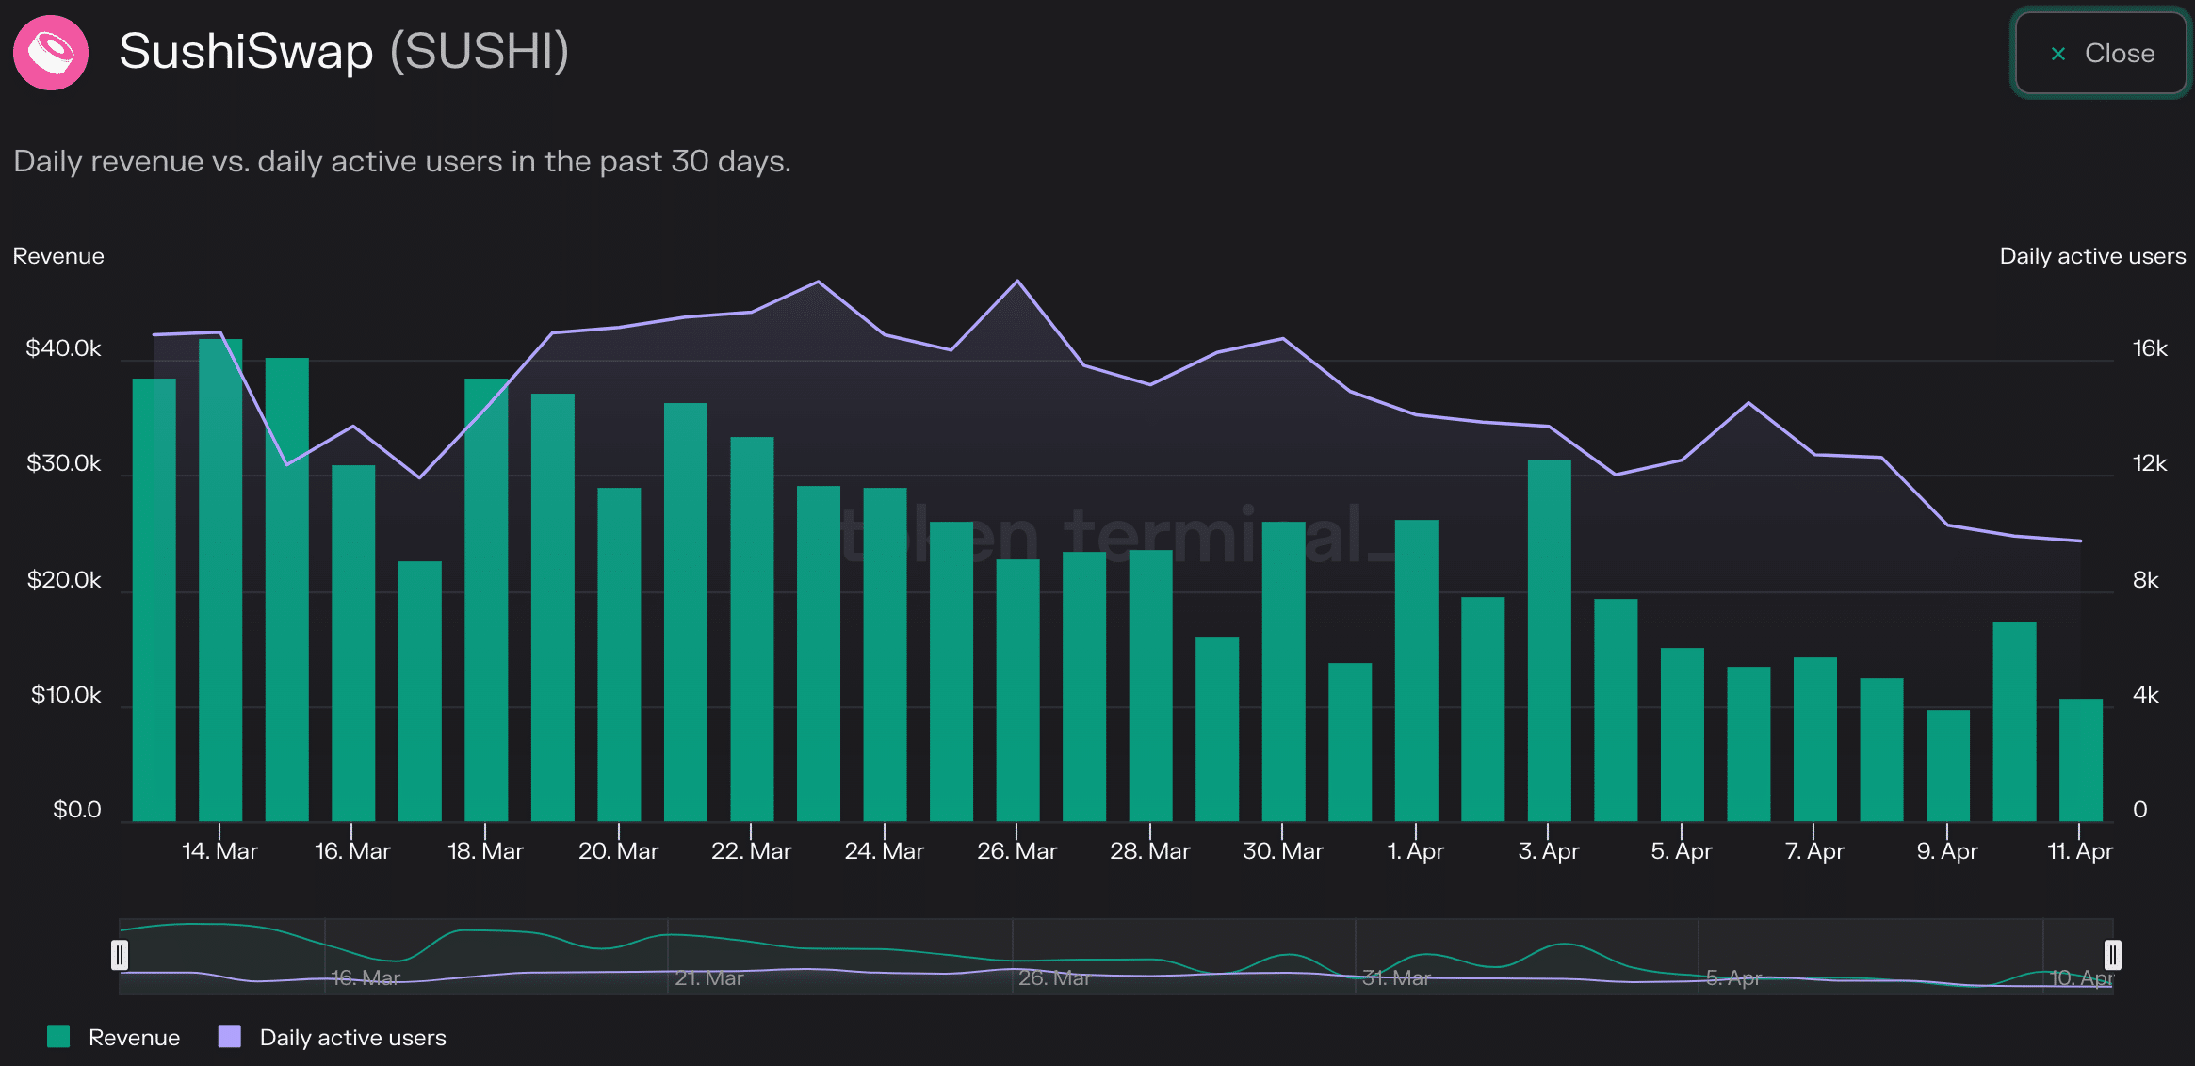Click the revenue bar for 16. Mar

coord(353,643)
